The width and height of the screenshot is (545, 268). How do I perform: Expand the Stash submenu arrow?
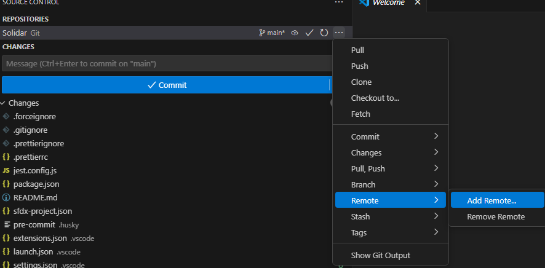coord(436,216)
